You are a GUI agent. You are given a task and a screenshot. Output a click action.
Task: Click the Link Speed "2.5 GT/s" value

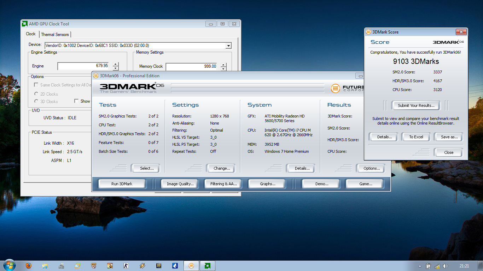[x=75, y=152]
